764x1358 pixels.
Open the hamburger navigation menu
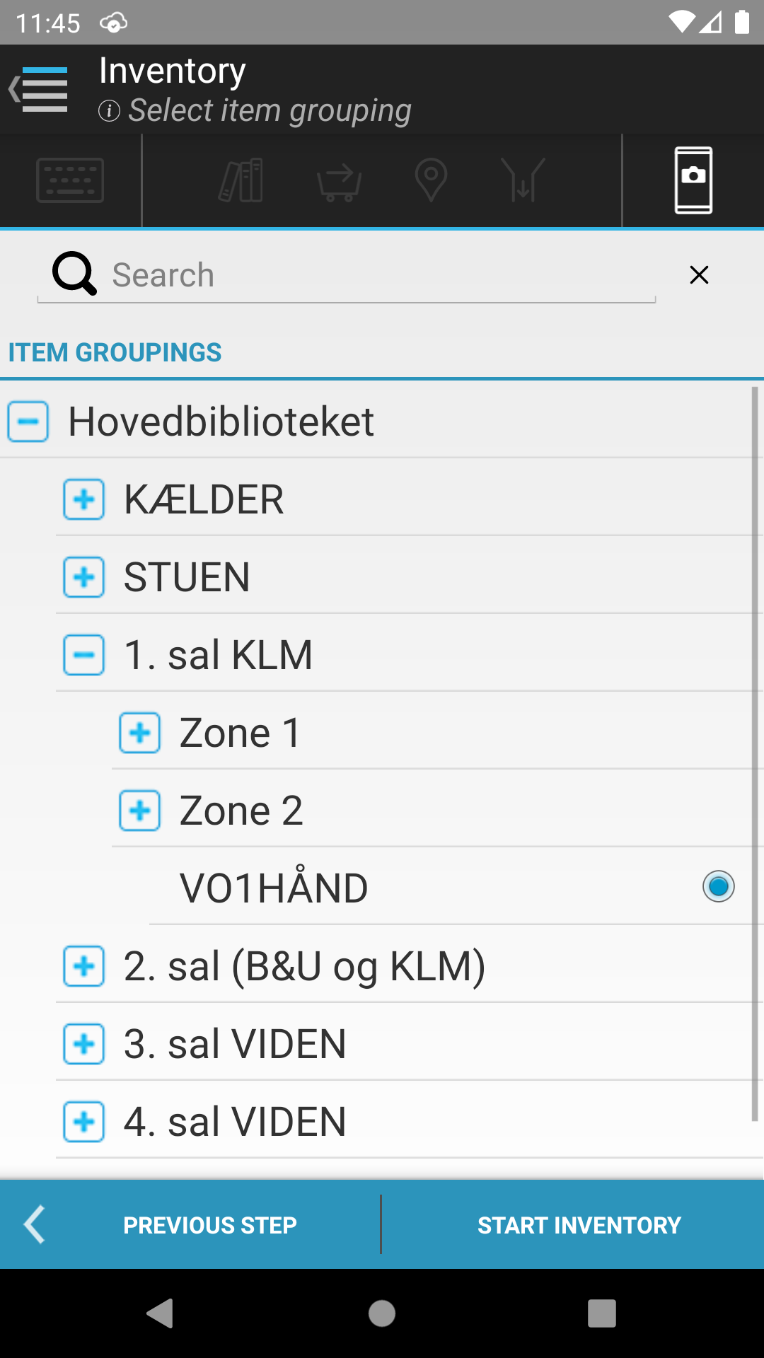[x=40, y=90]
